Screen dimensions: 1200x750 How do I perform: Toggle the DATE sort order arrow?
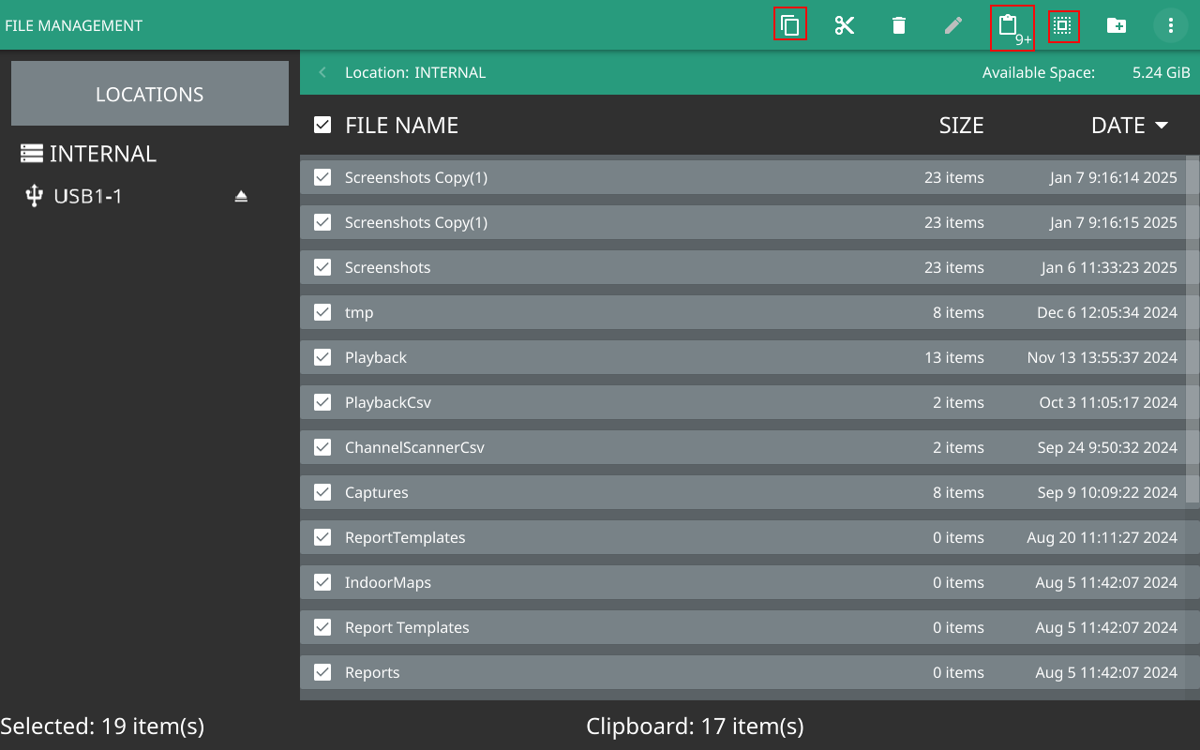(1161, 126)
